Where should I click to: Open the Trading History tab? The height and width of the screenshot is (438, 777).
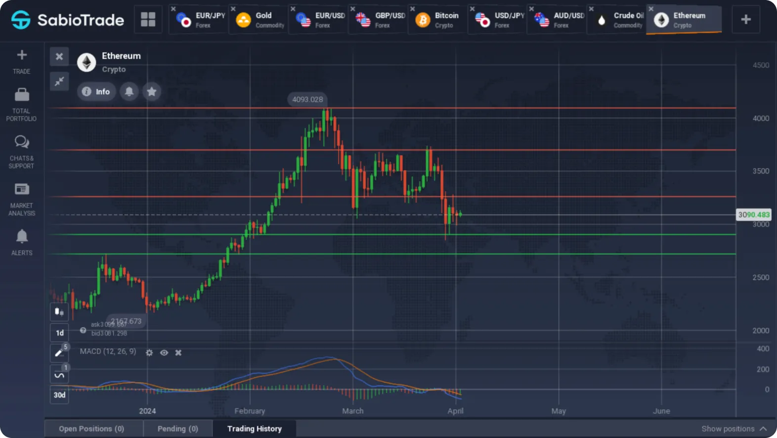(x=255, y=429)
